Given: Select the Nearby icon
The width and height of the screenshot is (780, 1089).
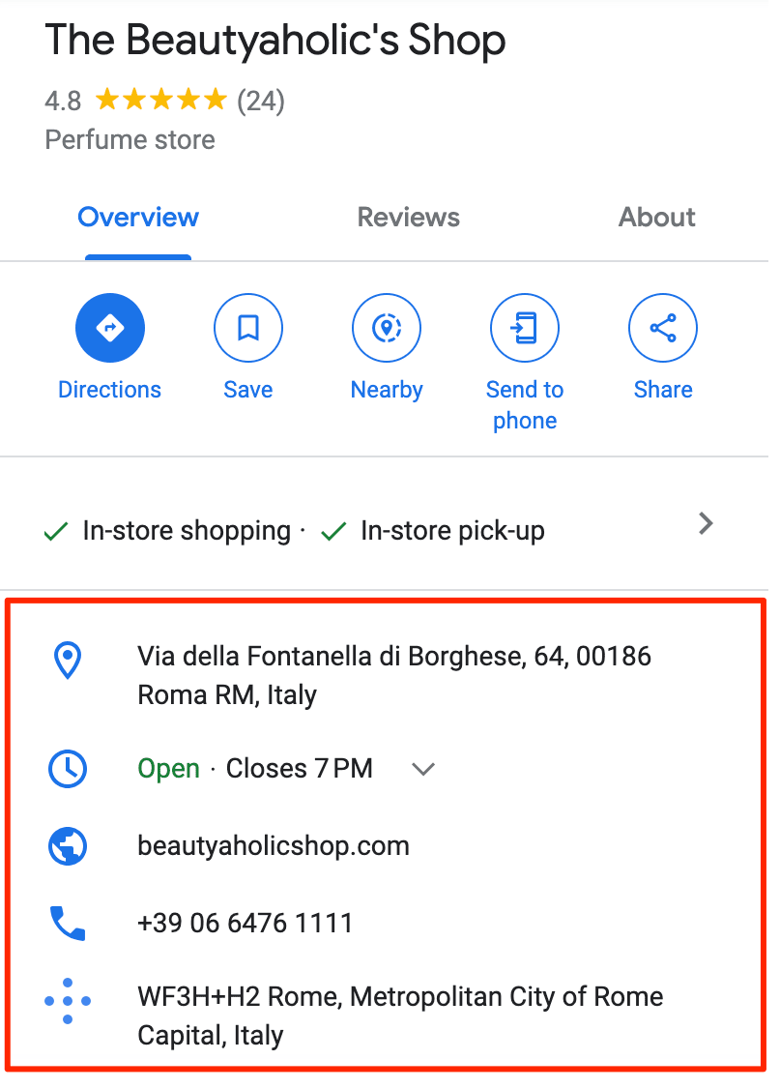Looking at the screenshot, I should click(x=386, y=327).
